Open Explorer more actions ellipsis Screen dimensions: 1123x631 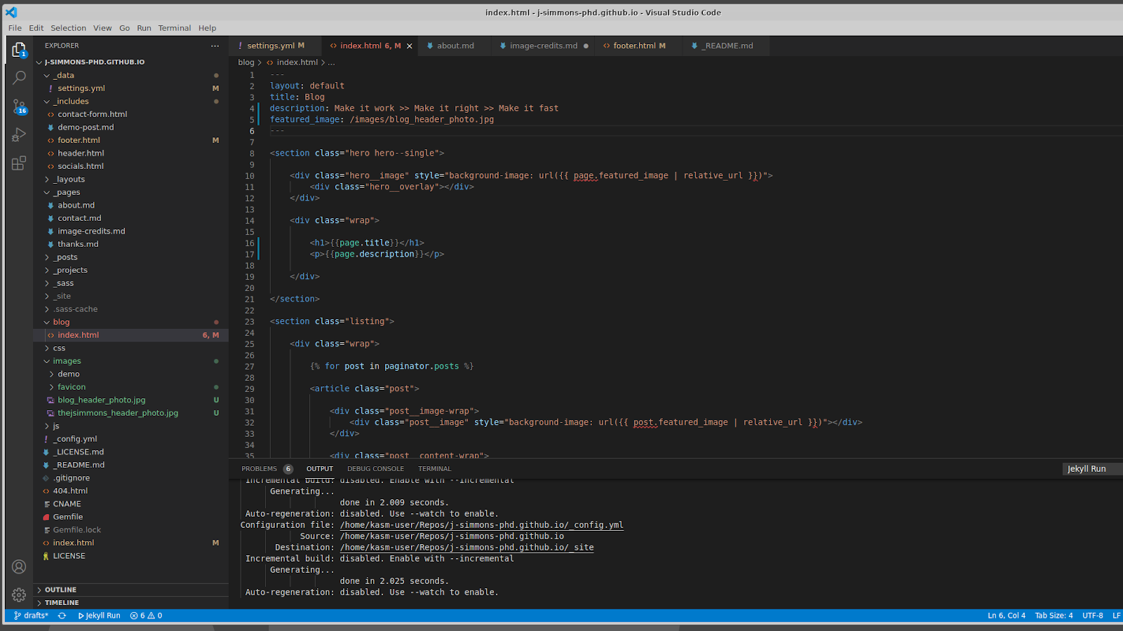(215, 46)
